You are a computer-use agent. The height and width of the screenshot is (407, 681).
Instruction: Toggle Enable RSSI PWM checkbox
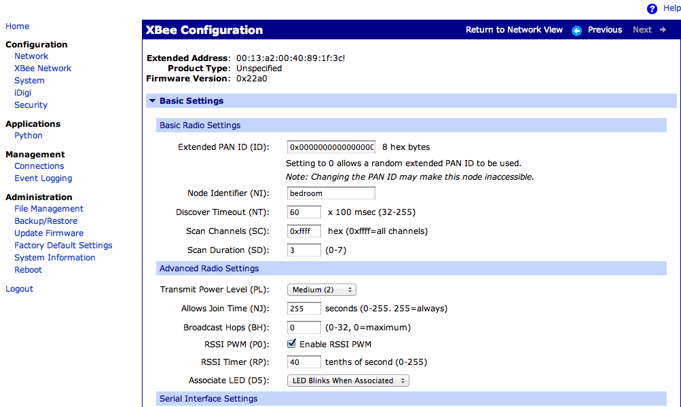[291, 344]
